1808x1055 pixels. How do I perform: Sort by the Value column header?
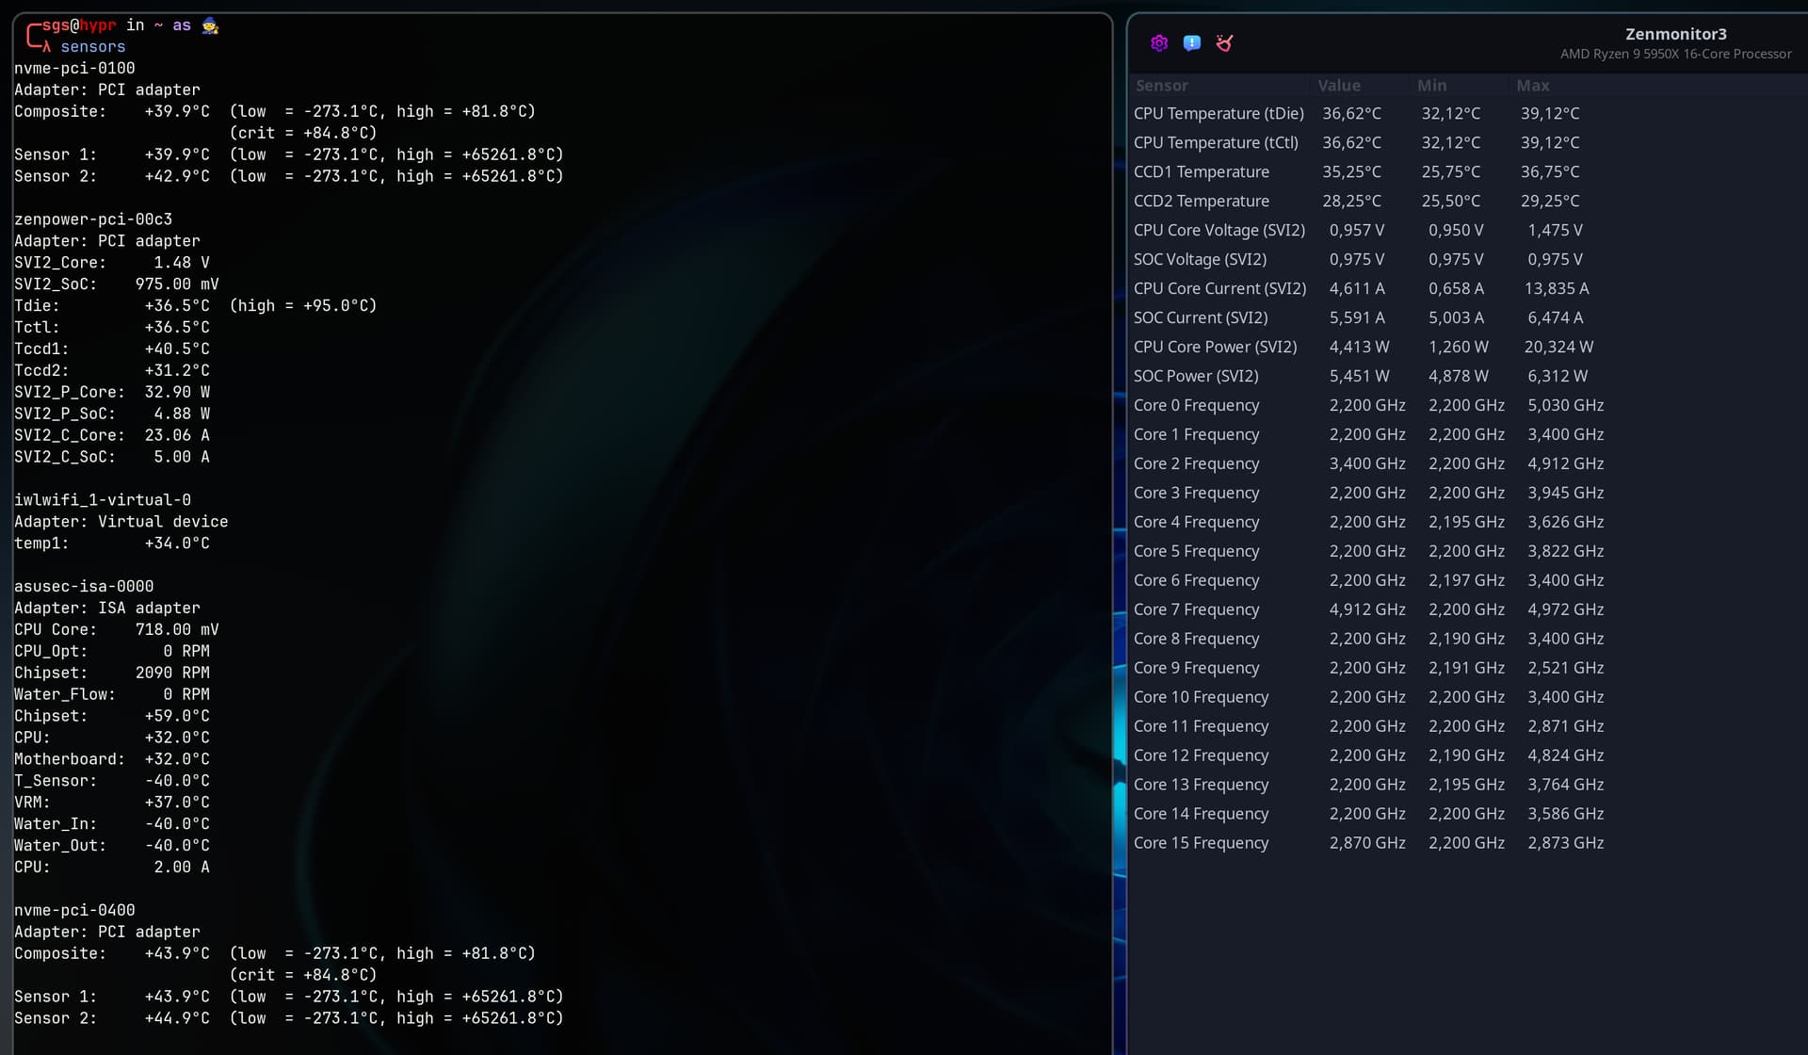pyautogui.click(x=1339, y=86)
